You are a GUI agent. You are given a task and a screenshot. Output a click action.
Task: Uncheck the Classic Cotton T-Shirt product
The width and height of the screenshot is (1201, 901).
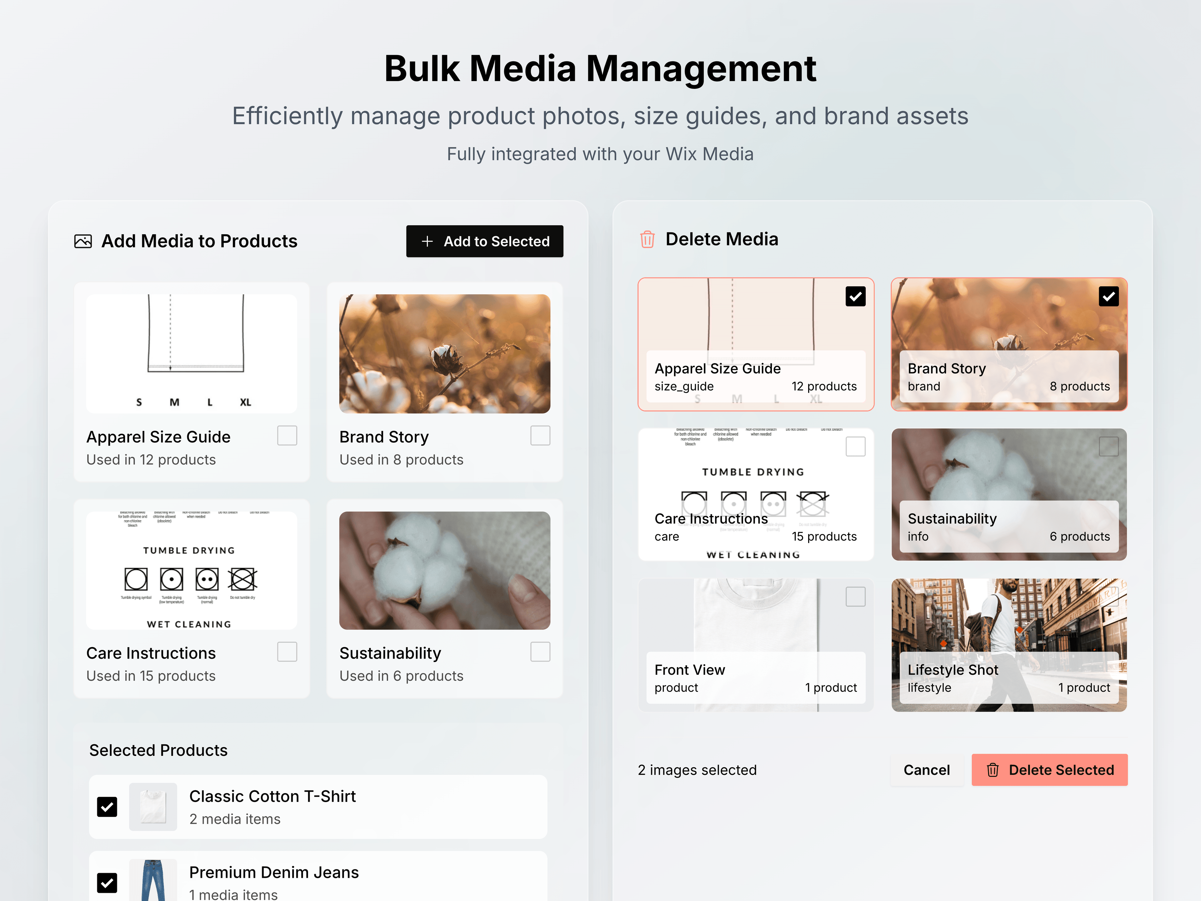click(x=107, y=807)
